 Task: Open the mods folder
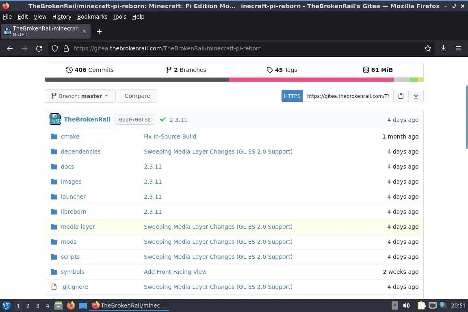[69, 242]
